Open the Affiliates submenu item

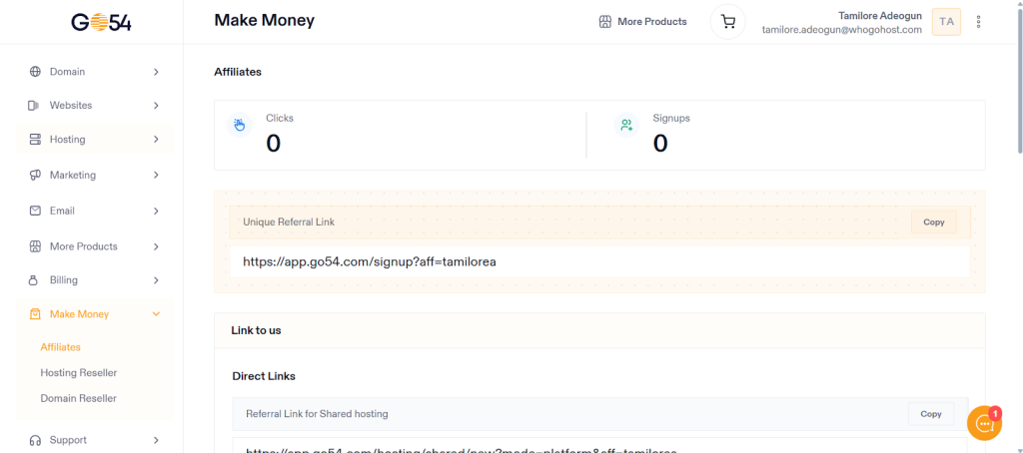[x=60, y=347]
